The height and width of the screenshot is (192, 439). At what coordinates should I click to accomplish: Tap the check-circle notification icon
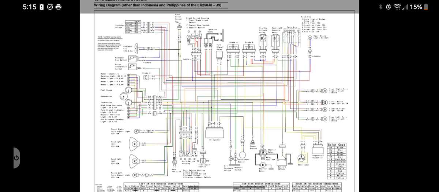coord(50,7)
